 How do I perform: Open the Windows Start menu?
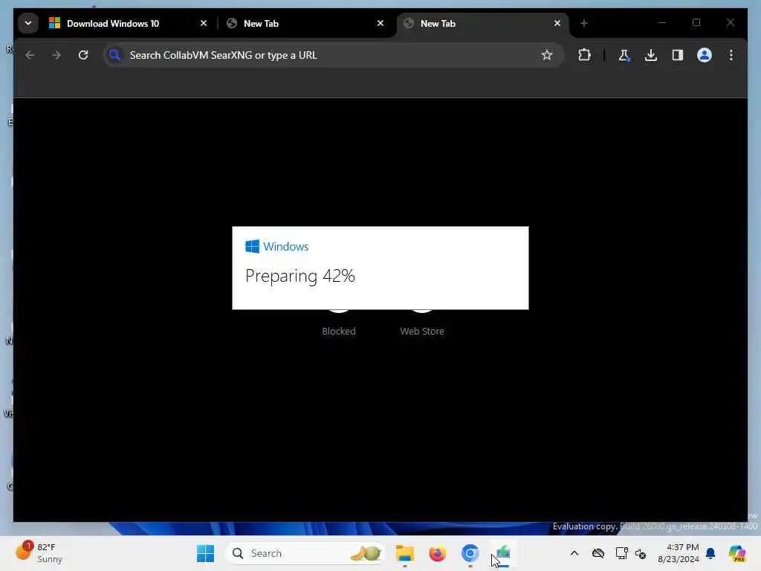tap(205, 553)
